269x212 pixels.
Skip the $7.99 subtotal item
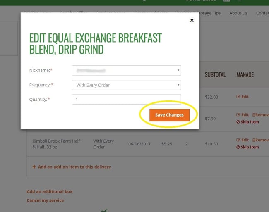pos(247,122)
